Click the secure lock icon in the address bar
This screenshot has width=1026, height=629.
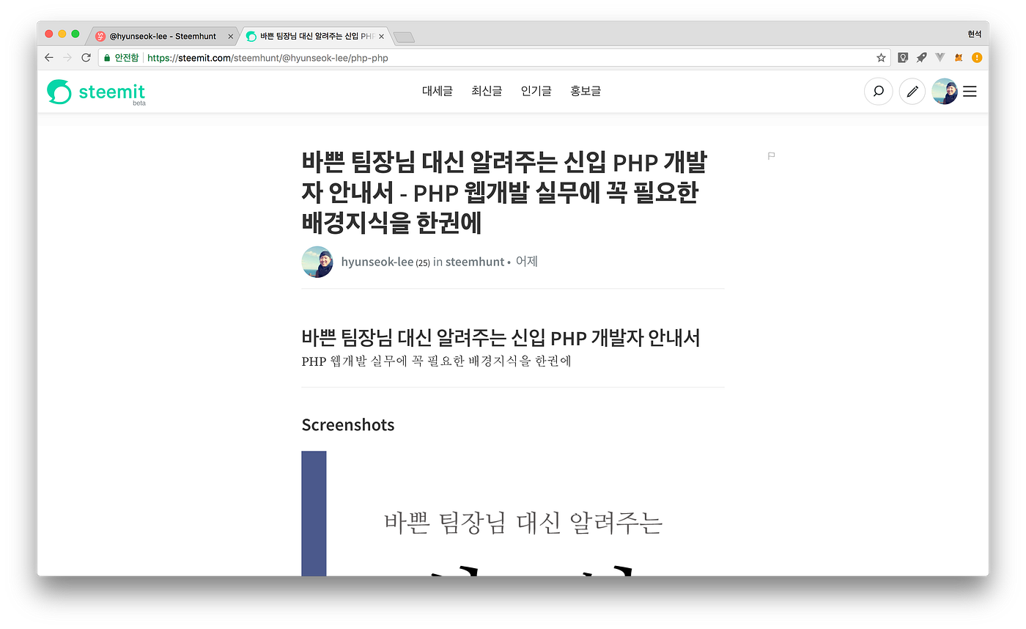coord(107,57)
